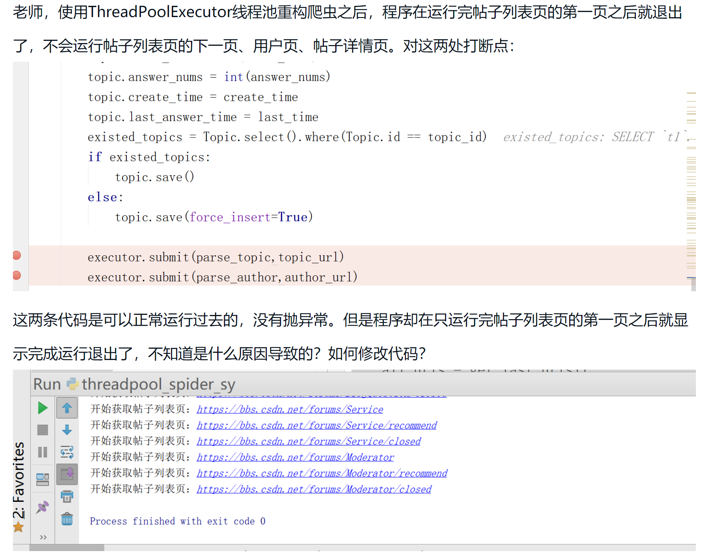713x559 pixels.
Task: Click the up arrow stack trace icon
Action: point(67,408)
